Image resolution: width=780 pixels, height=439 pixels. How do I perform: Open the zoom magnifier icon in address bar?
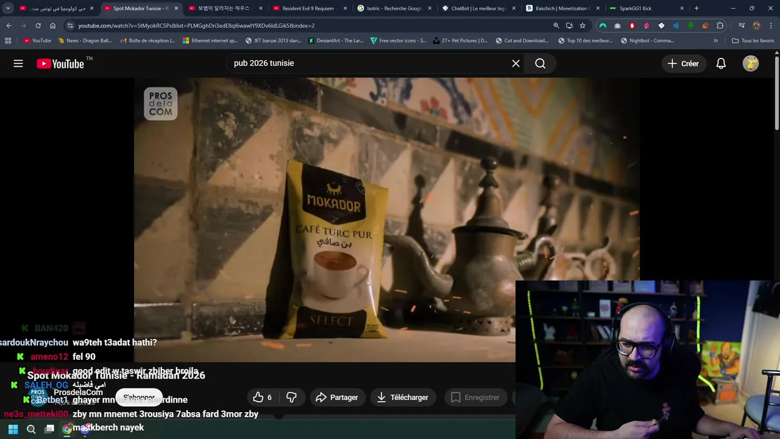[x=556, y=26]
